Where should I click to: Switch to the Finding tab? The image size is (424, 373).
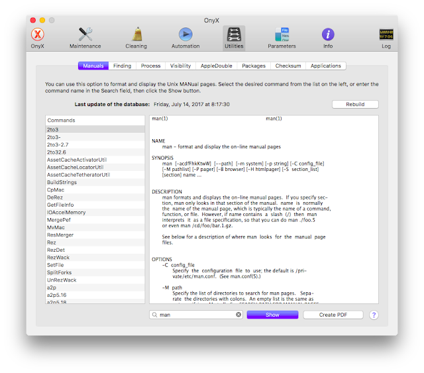click(x=122, y=66)
